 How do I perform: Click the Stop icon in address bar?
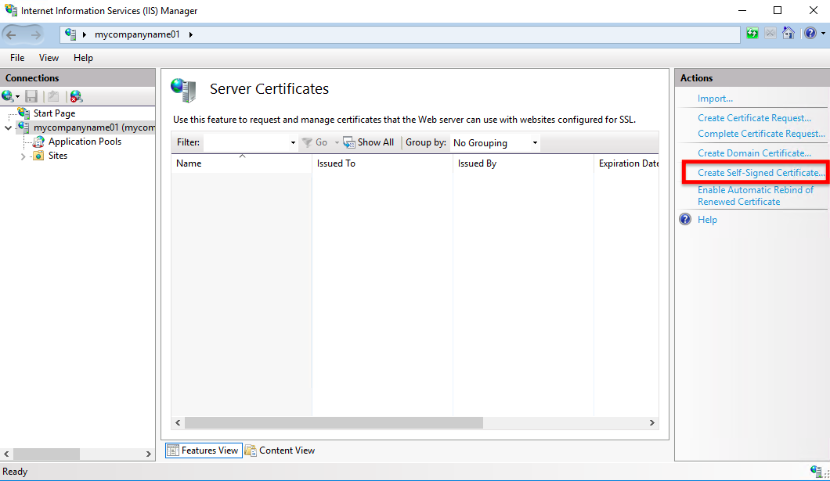pyautogui.click(x=770, y=34)
